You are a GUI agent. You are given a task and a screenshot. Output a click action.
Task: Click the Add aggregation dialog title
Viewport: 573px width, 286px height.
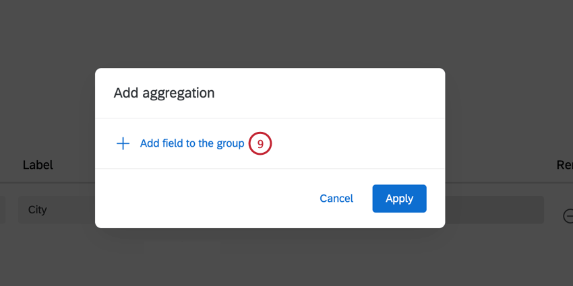[x=164, y=93]
